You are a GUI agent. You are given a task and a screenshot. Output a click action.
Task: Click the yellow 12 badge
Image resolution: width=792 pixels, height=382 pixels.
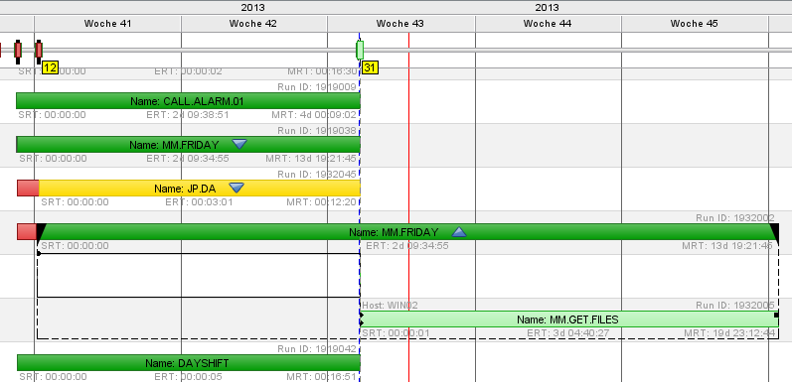tap(50, 67)
